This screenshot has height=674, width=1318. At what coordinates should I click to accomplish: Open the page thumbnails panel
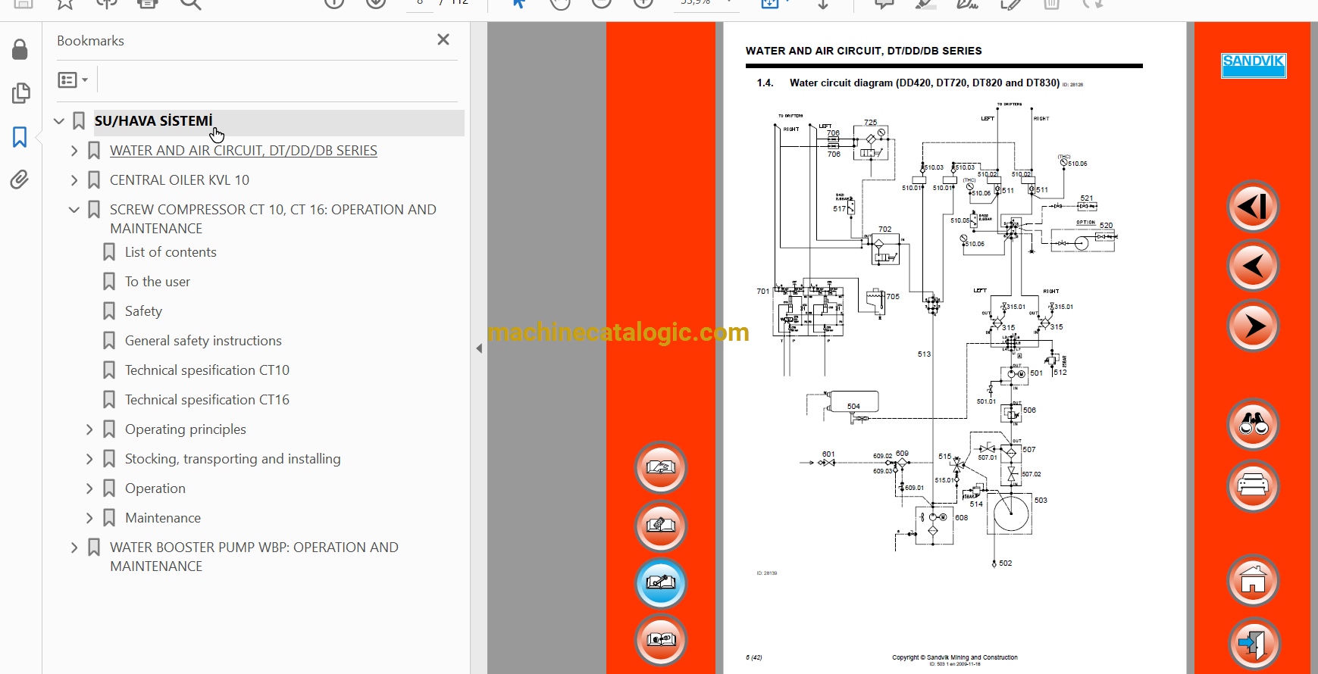point(20,93)
